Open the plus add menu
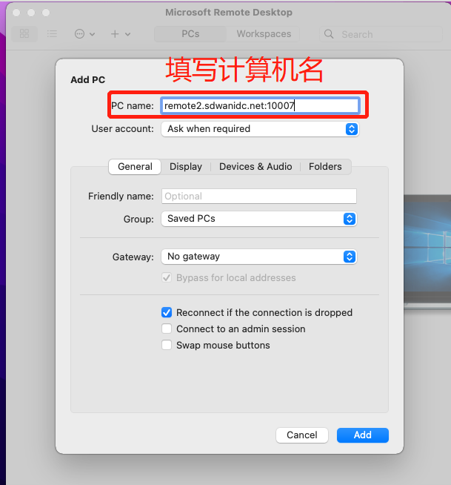Image resolution: width=451 pixels, height=485 pixels. pos(121,33)
